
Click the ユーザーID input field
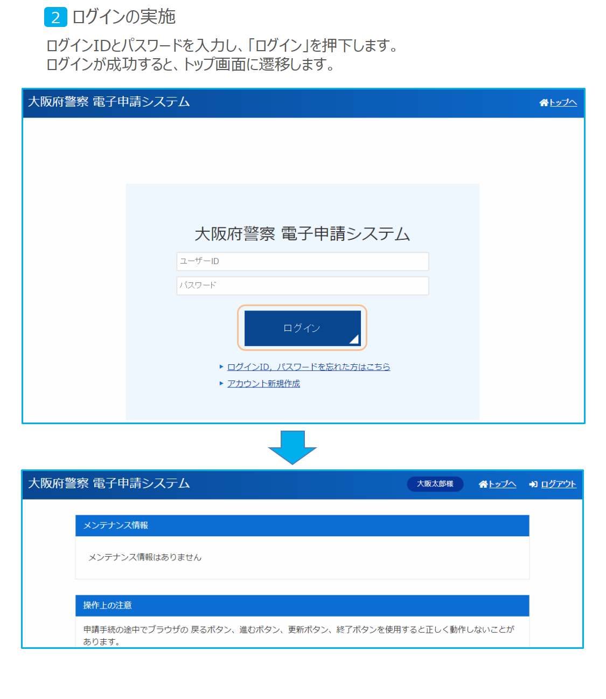tap(303, 261)
